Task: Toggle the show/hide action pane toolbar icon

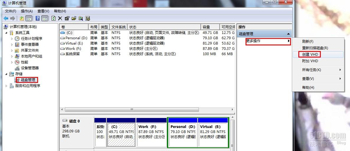Action: (x=44, y=18)
